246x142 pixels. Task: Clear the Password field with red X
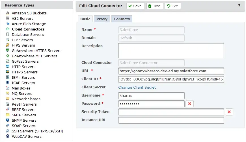coord(189,104)
